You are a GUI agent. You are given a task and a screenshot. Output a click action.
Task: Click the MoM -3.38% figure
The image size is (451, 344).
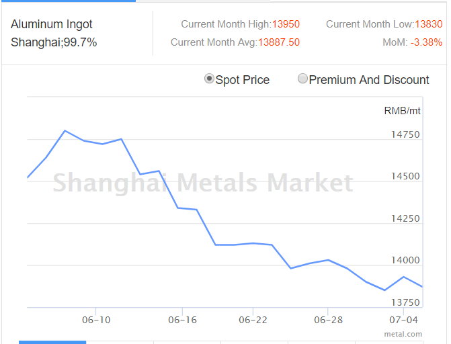426,42
